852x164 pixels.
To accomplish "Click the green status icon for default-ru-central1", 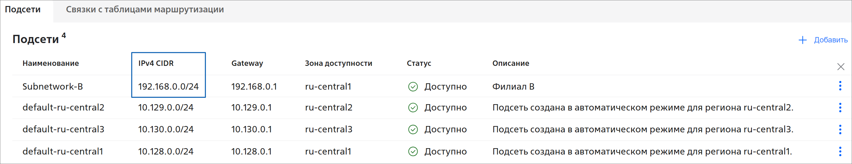I will [x=413, y=151].
